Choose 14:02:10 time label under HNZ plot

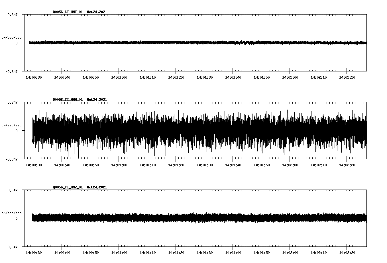(x=319, y=253)
